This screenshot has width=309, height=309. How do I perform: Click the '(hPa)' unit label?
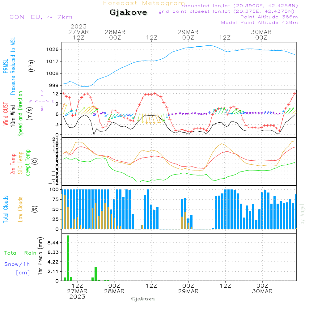tap(31, 66)
